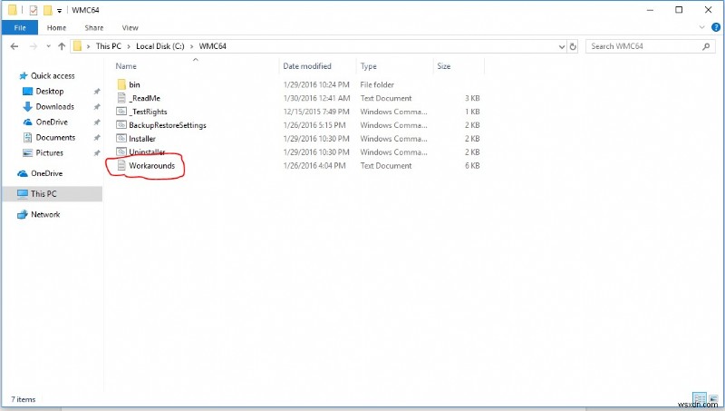Click This PC in the address bar
725x411 pixels.
[x=109, y=46]
